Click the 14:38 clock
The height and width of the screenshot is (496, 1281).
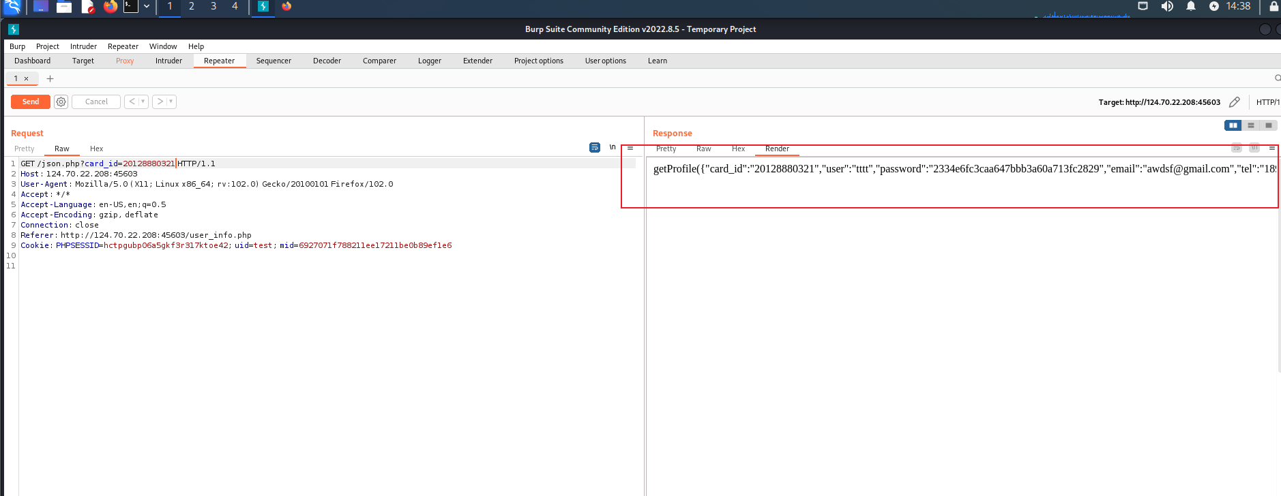[x=1238, y=6]
